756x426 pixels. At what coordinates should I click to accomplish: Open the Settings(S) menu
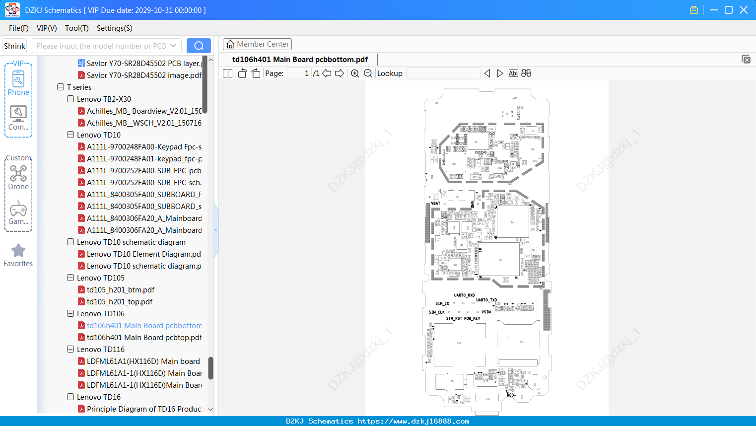click(x=115, y=28)
